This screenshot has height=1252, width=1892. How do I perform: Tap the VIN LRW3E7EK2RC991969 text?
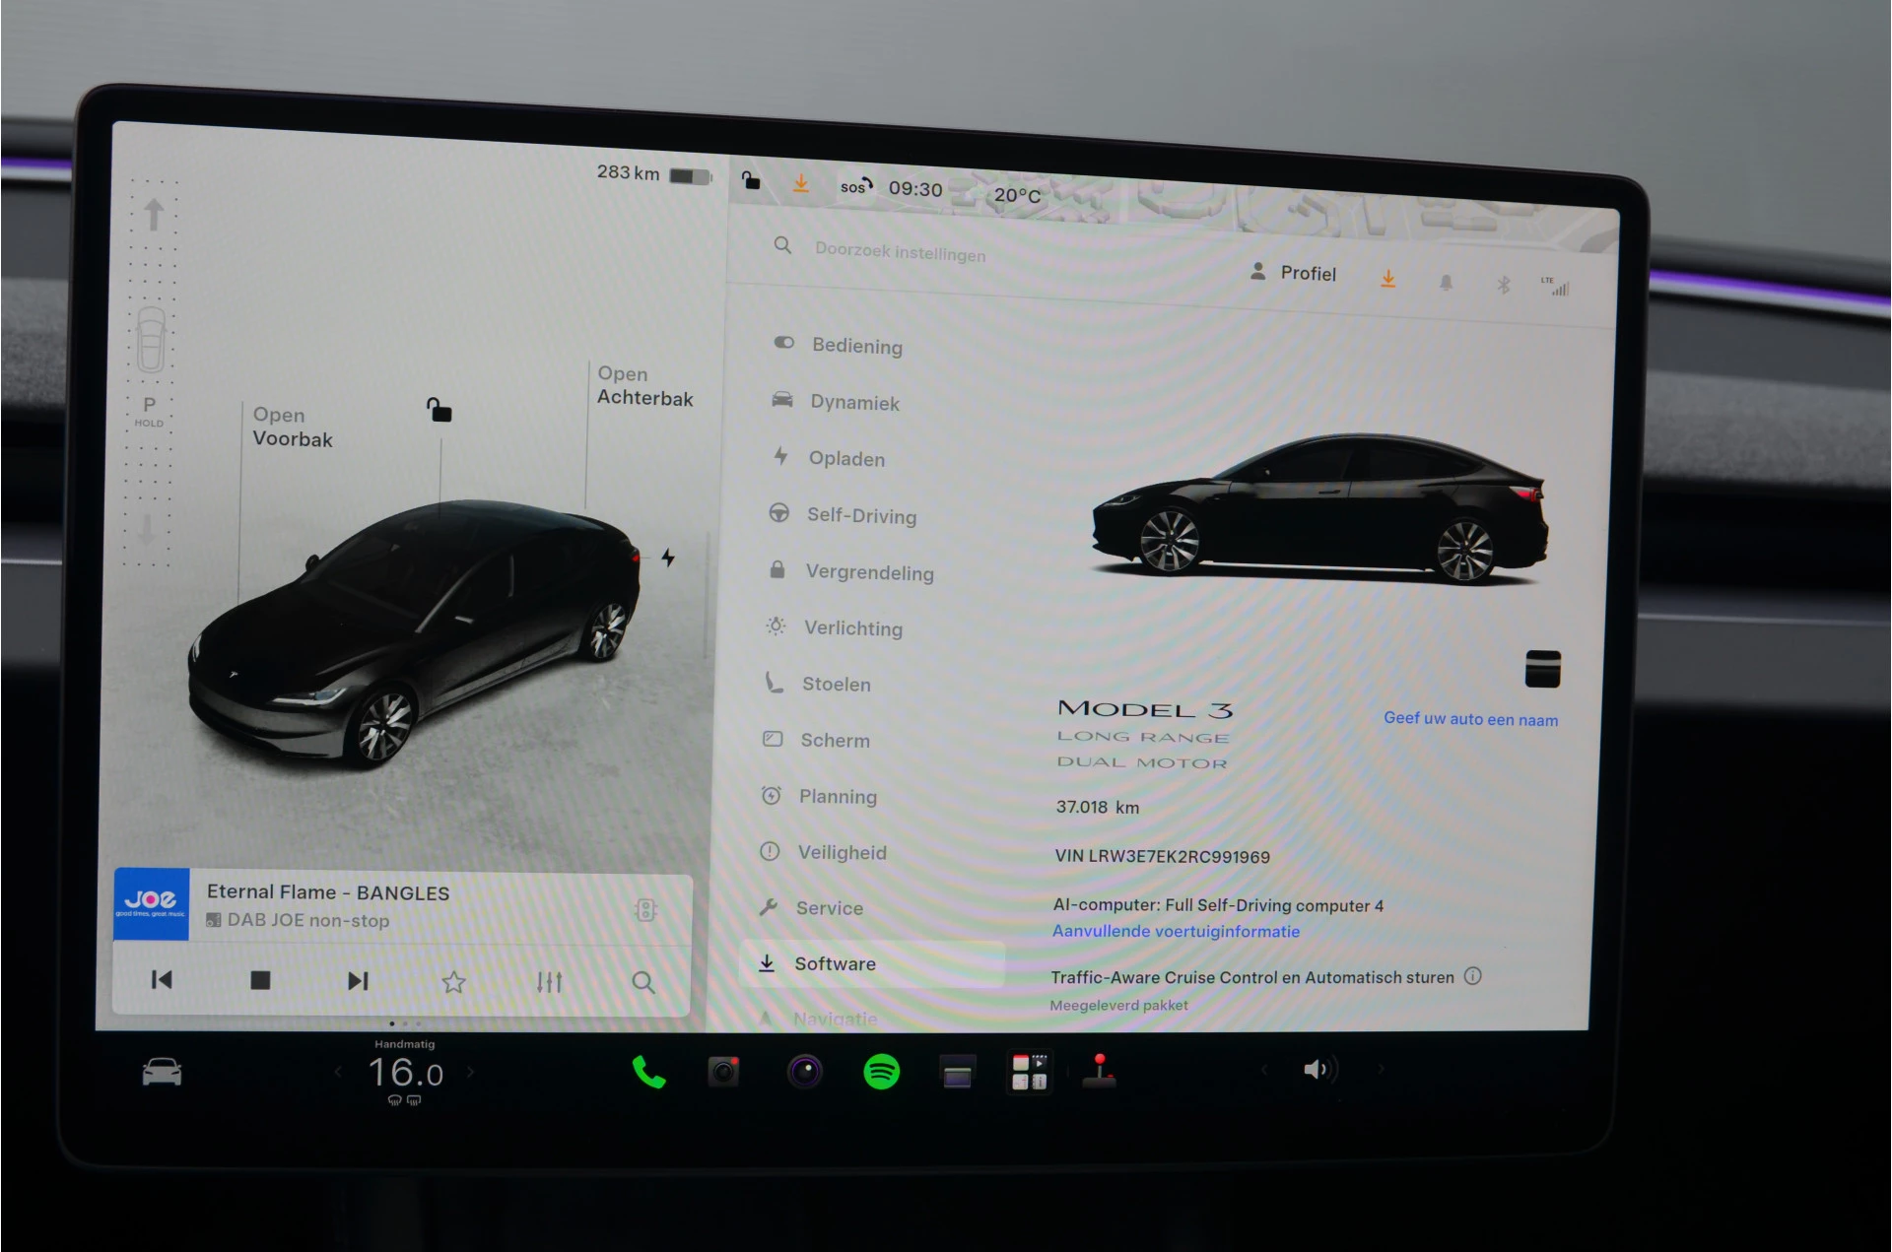tap(1162, 856)
